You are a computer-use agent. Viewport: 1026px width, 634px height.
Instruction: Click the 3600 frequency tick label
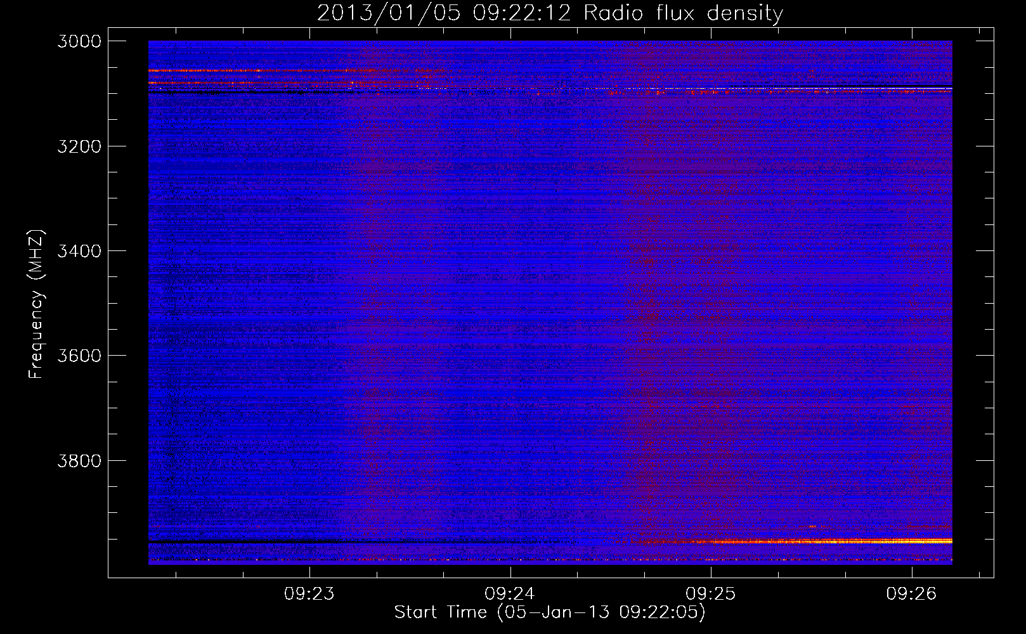(x=79, y=356)
